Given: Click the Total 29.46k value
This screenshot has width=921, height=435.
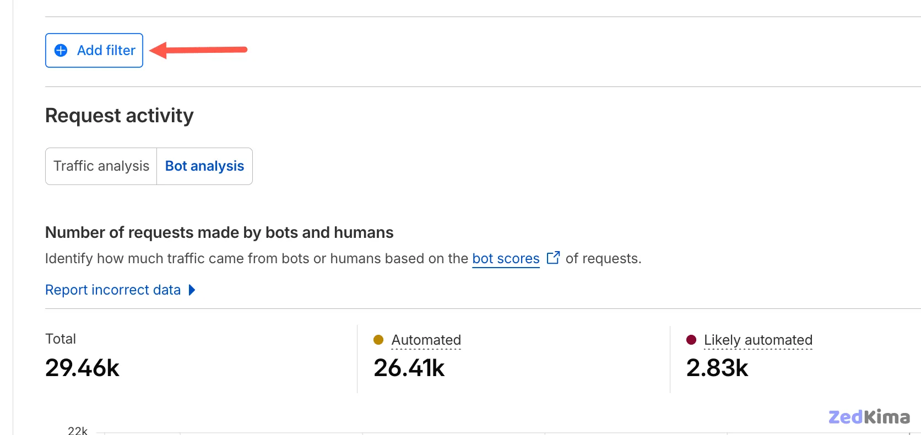Looking at the screenshot, I should pyautogui.click(x=82, y=368).
